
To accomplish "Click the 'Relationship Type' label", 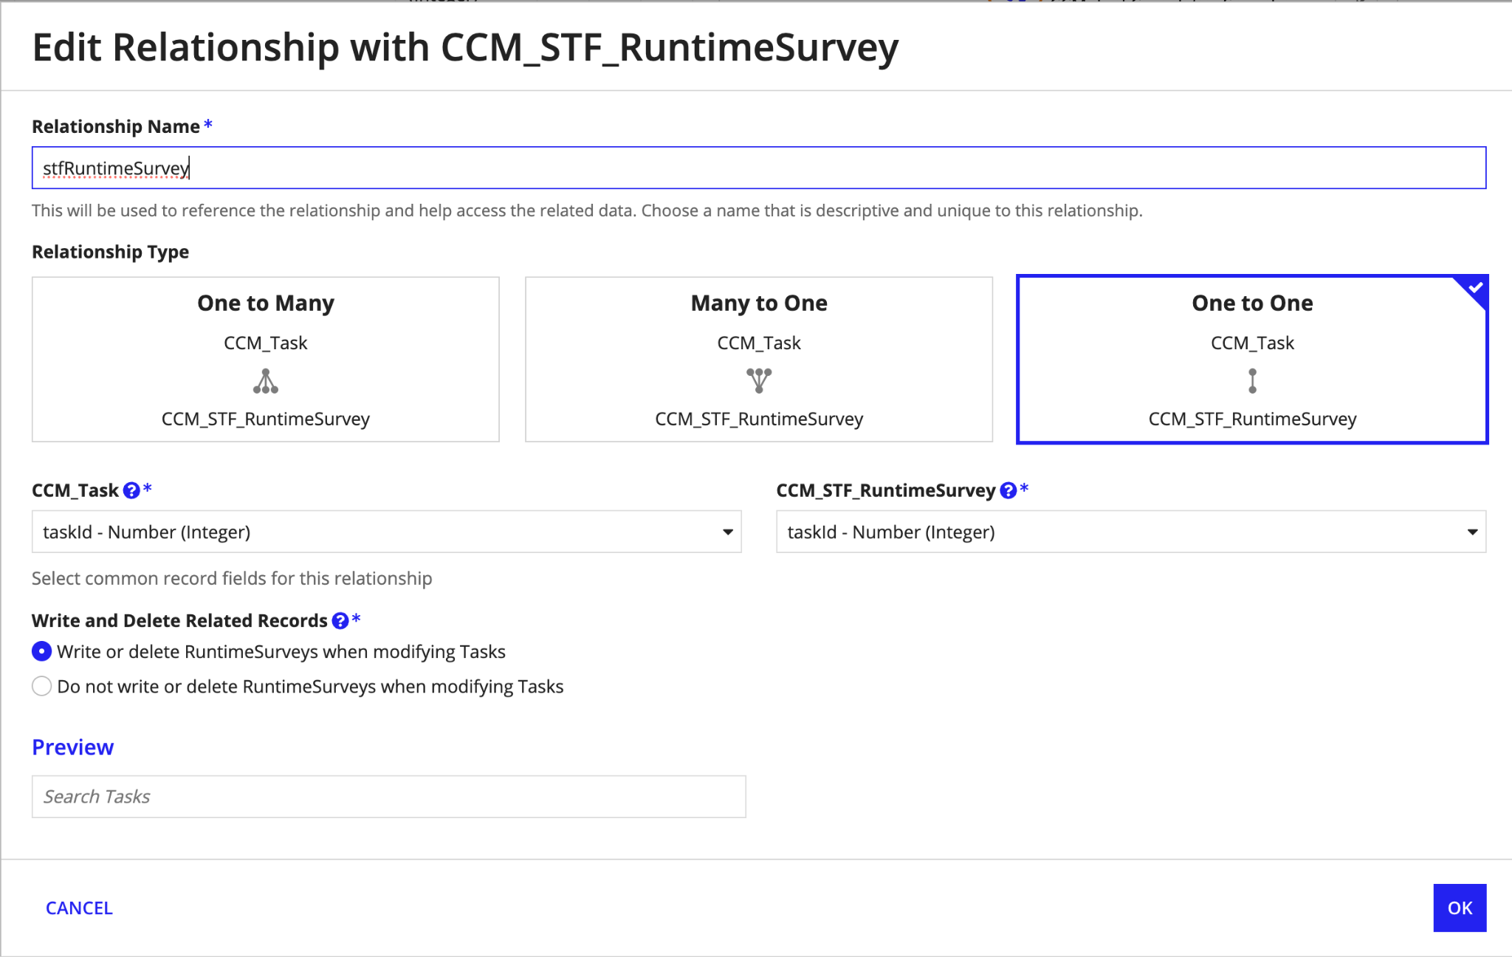I will pyautogui.click(x=110, y=252).
